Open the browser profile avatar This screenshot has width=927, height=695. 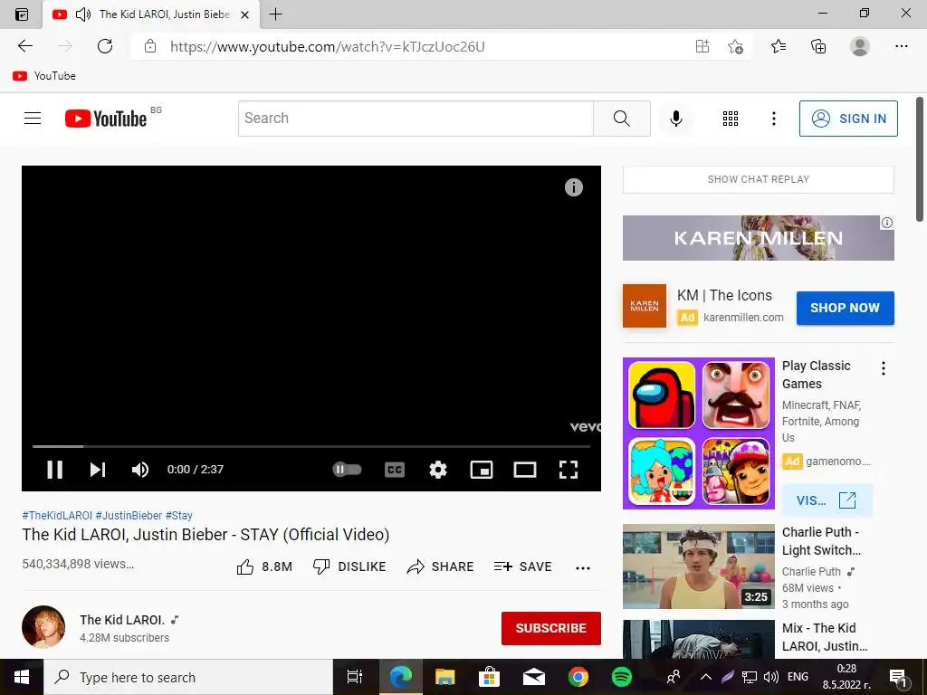point(860,46)
